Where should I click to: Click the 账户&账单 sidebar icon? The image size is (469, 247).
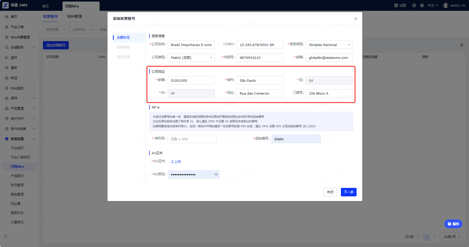[x=7, y=129]
